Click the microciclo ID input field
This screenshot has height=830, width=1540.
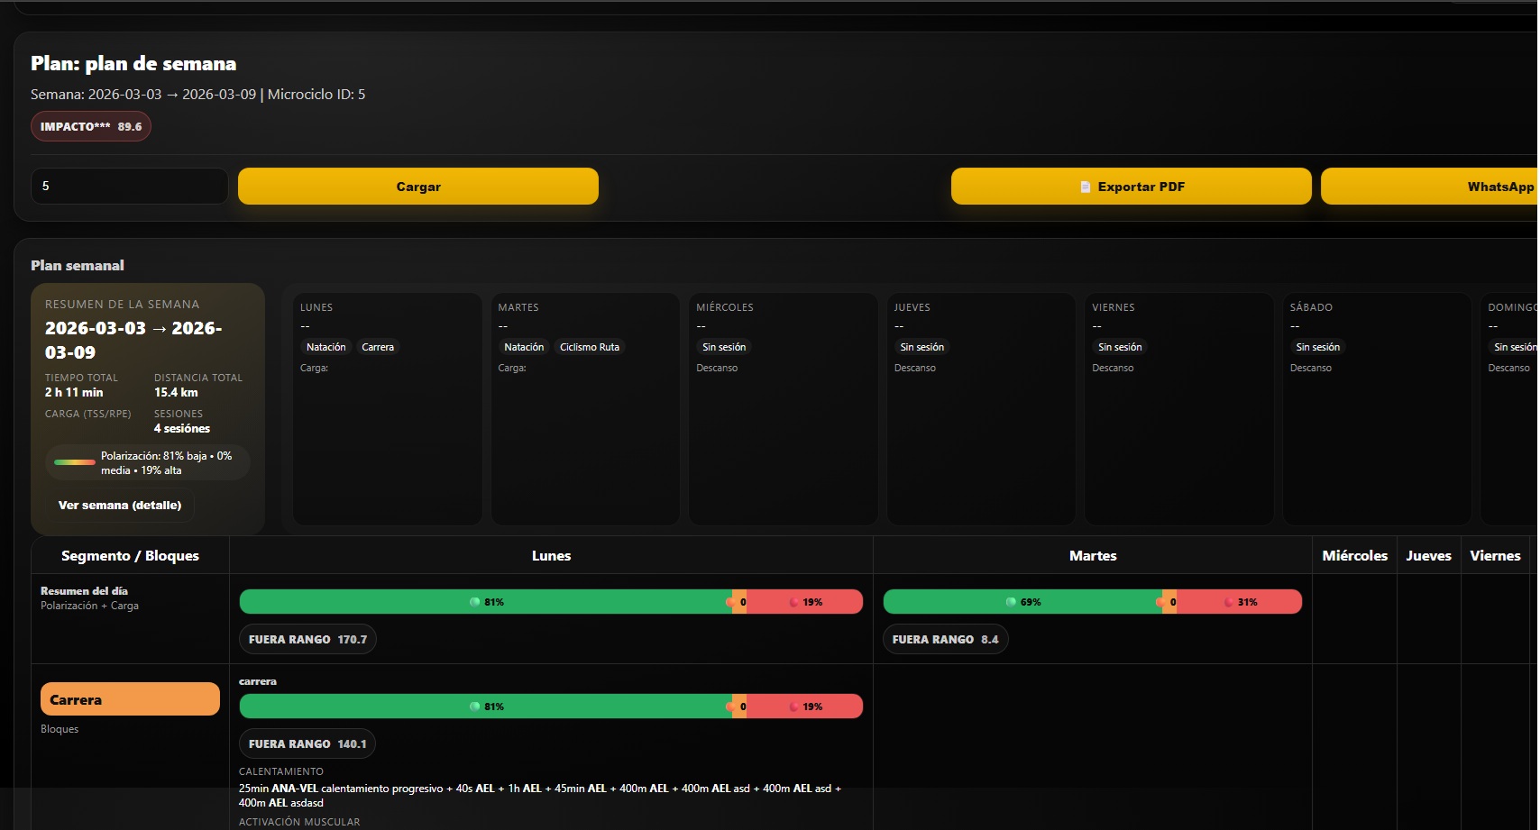pyautogui.click(x=129, y=187)
